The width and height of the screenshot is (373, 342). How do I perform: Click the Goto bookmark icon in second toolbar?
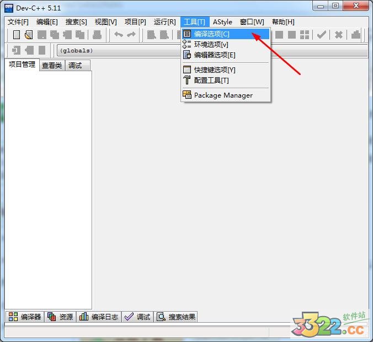pyautogui.click(x=42, y=50)
